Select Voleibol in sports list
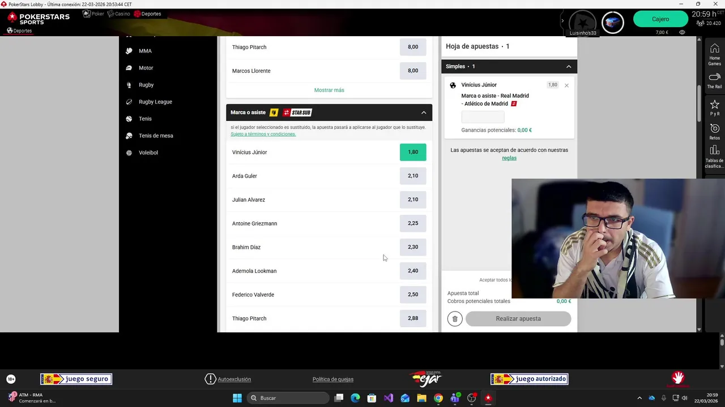The image size is (725, 407). click(x=148, y=153)
